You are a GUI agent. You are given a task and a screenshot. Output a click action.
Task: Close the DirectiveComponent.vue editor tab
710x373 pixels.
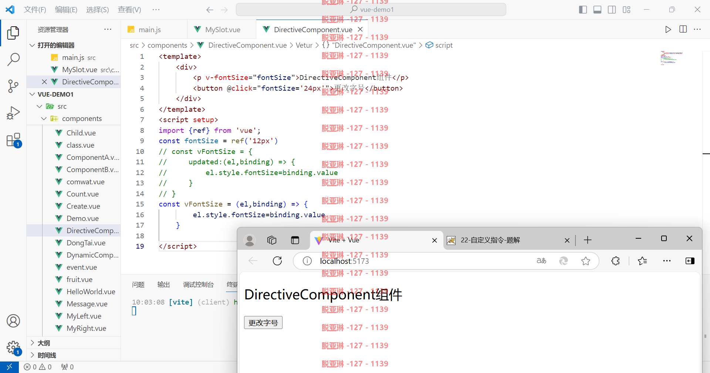click(x=360, y=29)
